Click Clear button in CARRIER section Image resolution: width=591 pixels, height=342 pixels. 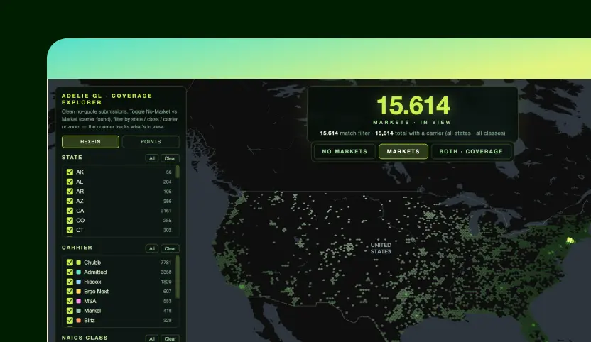tap(170, 248)
